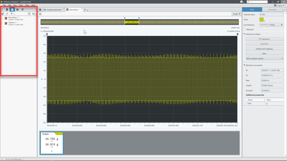287x161 pixels.
Task: Select the data items pane icon
Action: (12, 10)
